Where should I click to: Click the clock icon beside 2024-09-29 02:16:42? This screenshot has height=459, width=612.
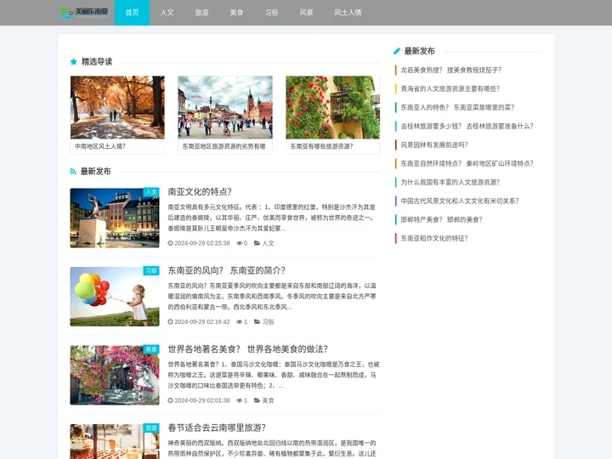[x=170, y=322]
